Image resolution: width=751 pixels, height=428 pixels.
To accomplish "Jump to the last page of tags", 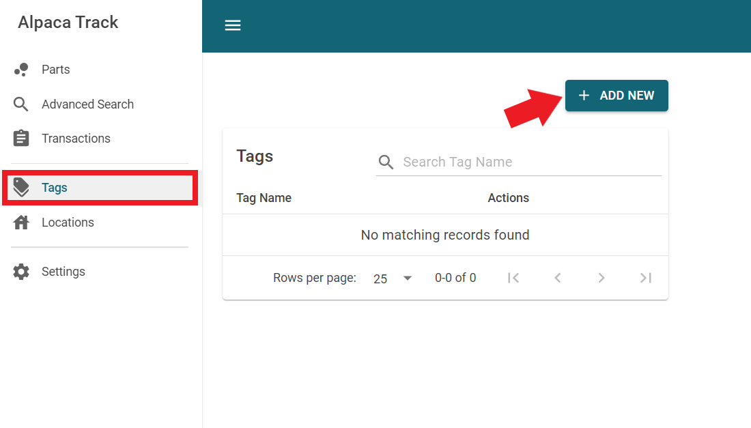I will 645,278.
